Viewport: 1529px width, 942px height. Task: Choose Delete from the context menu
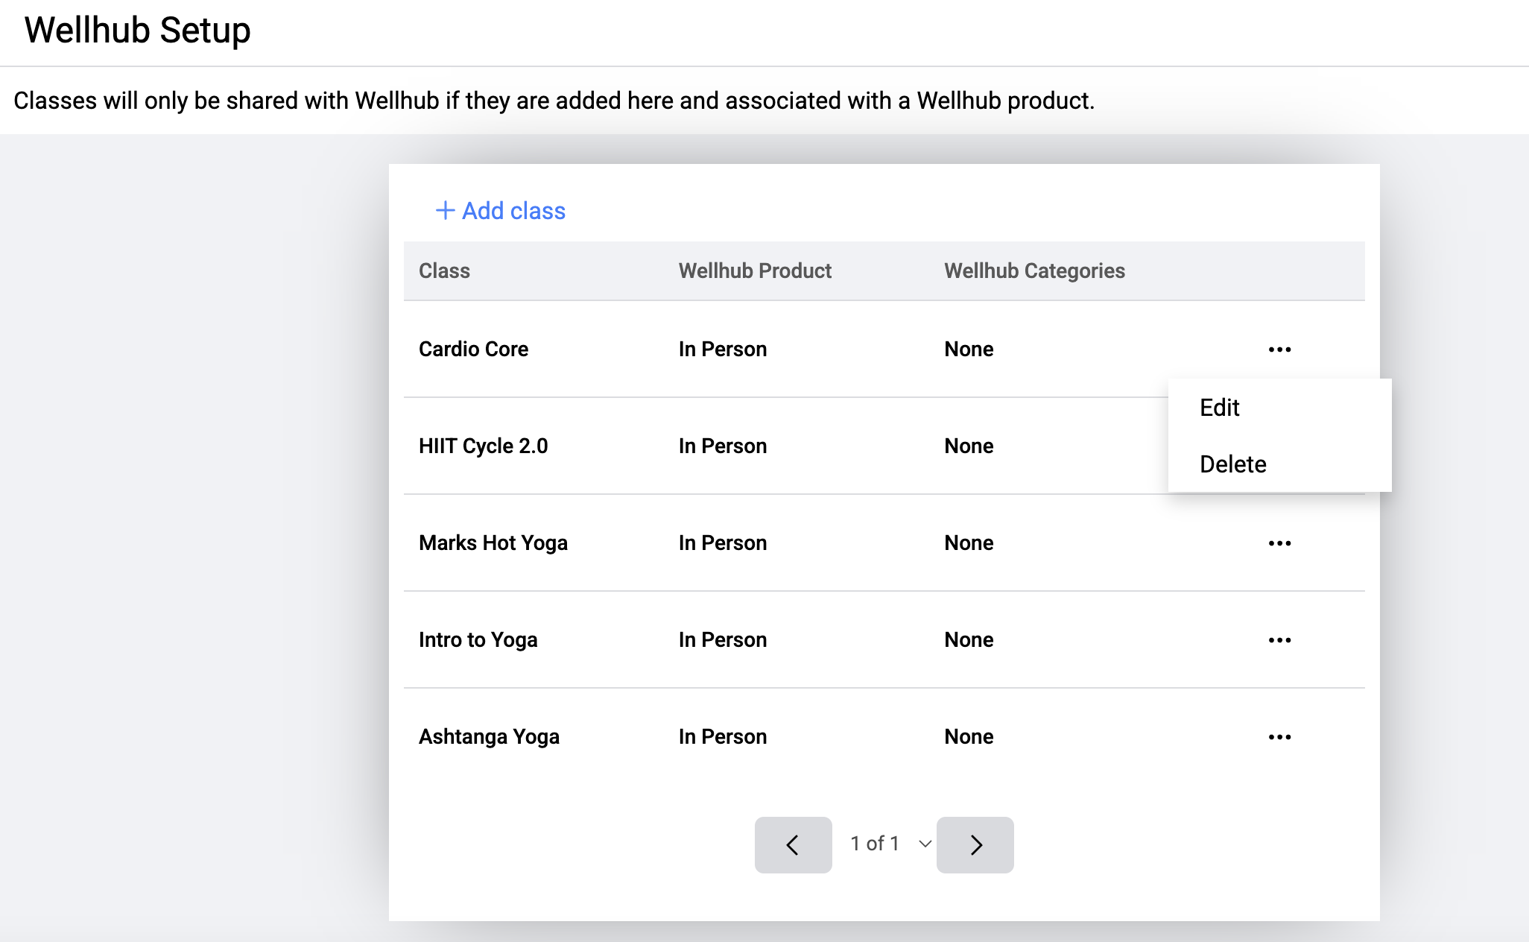point(1232,464)
